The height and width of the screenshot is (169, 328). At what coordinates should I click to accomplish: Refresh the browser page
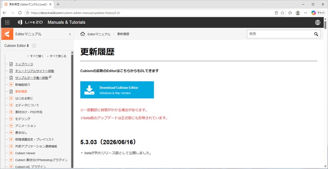tap(20, 13)
